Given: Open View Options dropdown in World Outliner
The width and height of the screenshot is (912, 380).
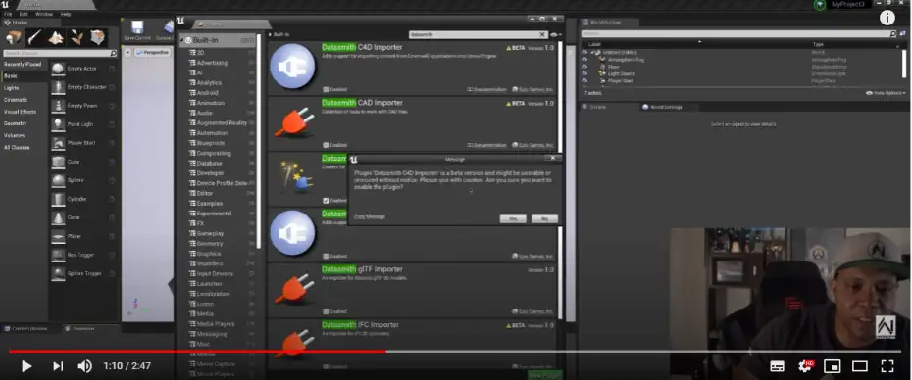Looking at the screenshot, I should pyautogui.click(x=886, y=93).
